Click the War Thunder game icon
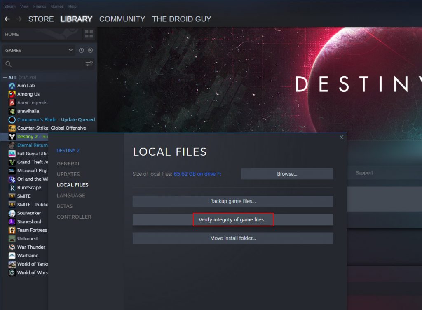 pos(12,247)
